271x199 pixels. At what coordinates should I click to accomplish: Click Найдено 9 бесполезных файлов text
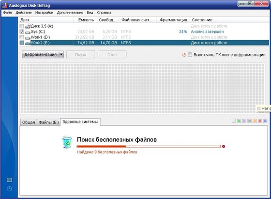click(107, 152)
